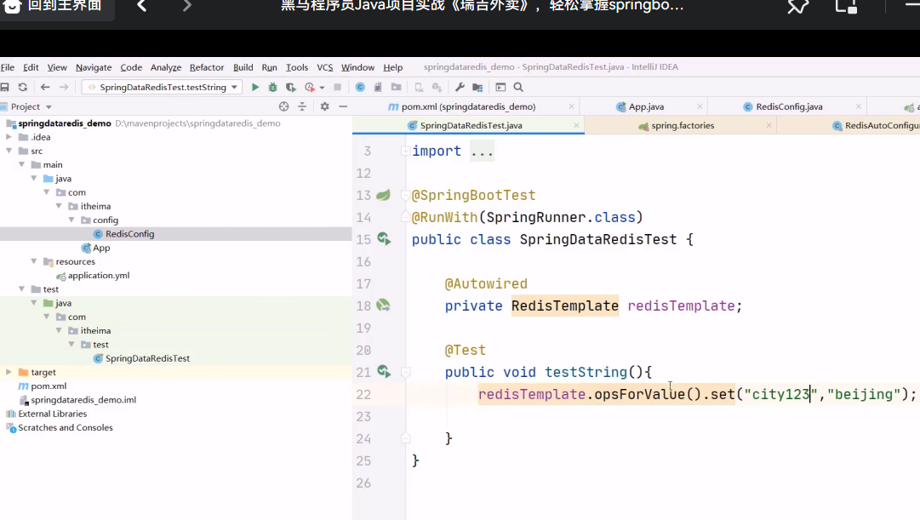
Task: Open the Refactor menu
Action: 207,67
